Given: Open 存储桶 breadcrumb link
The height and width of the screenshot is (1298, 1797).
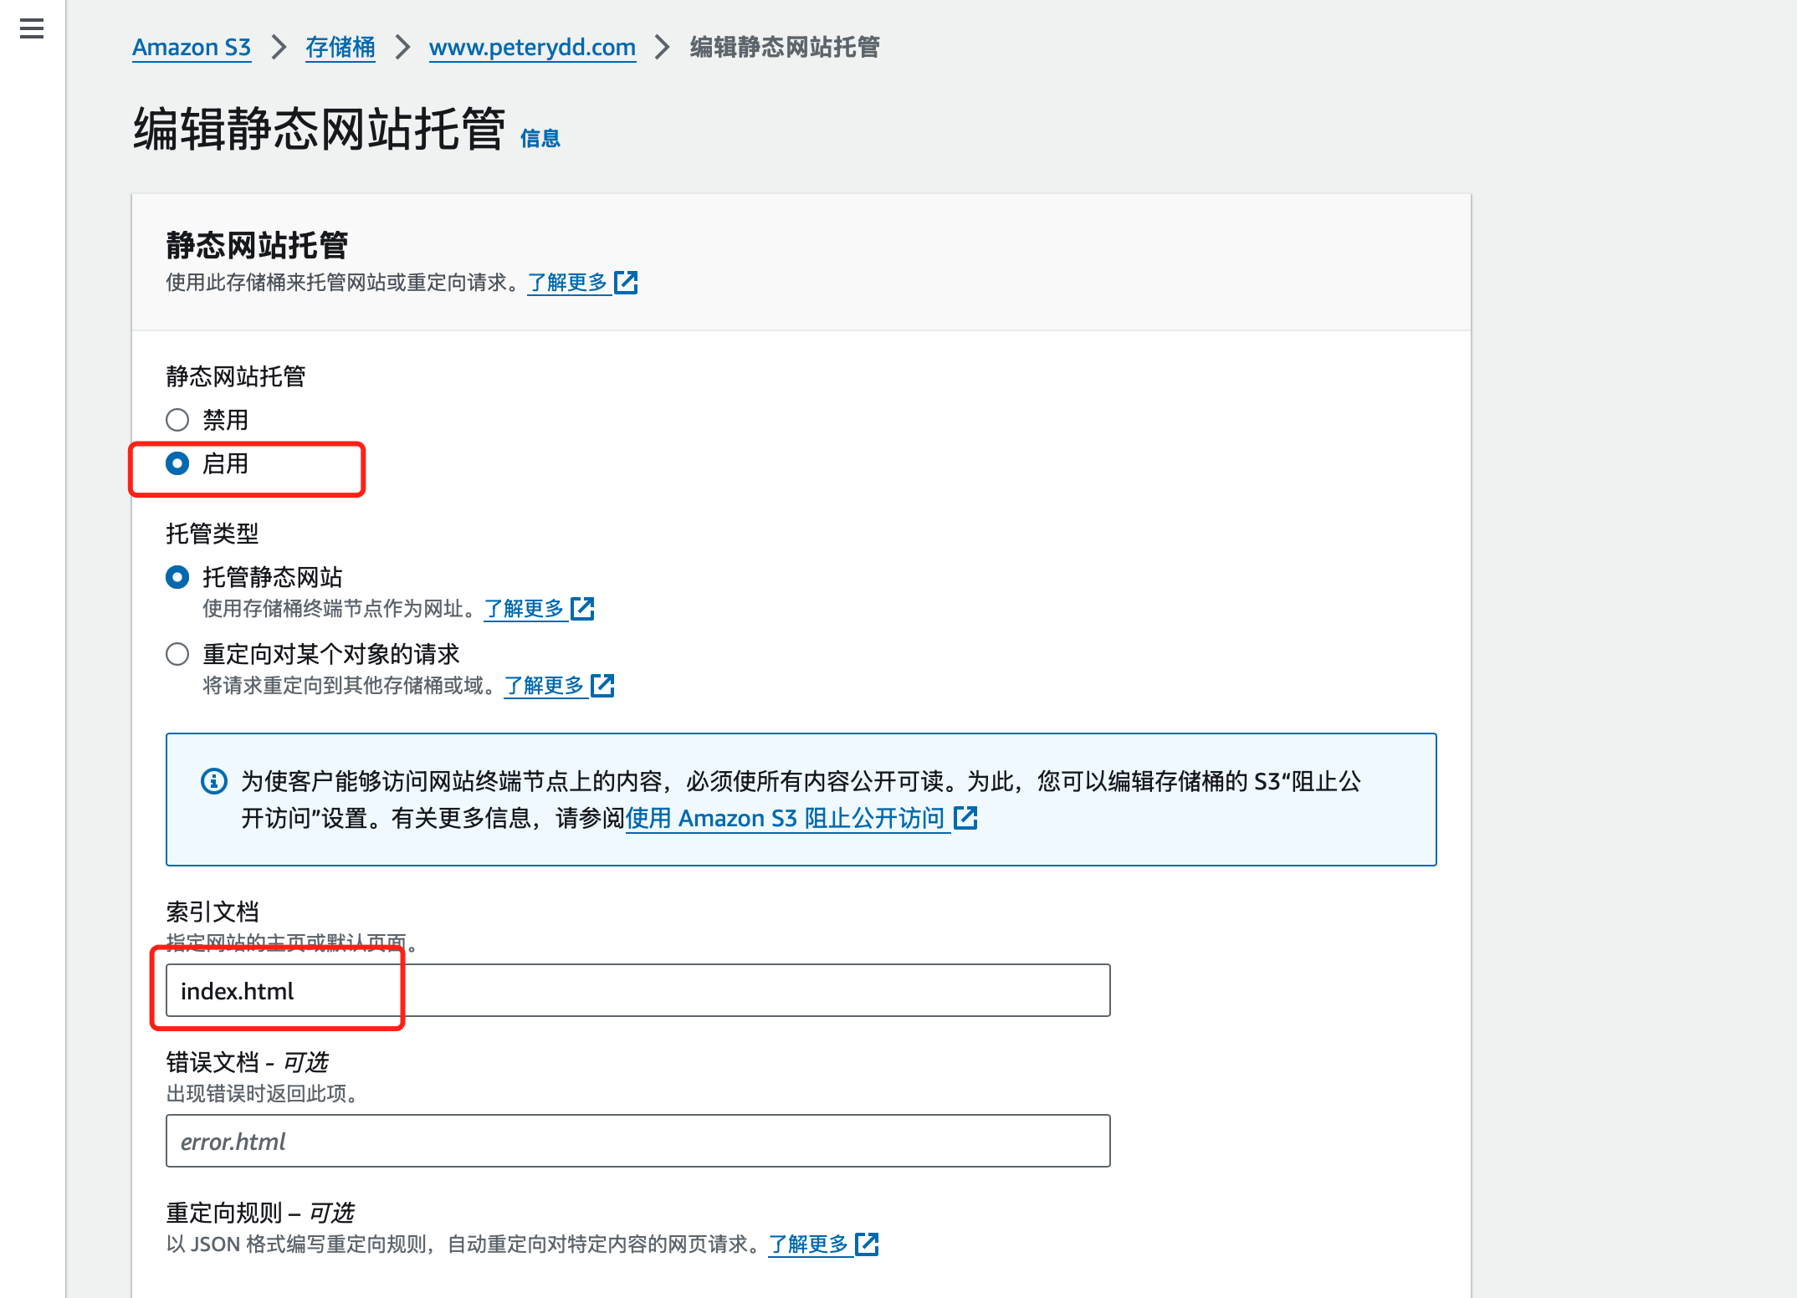Looking at the screenshot, I should 340,48.
